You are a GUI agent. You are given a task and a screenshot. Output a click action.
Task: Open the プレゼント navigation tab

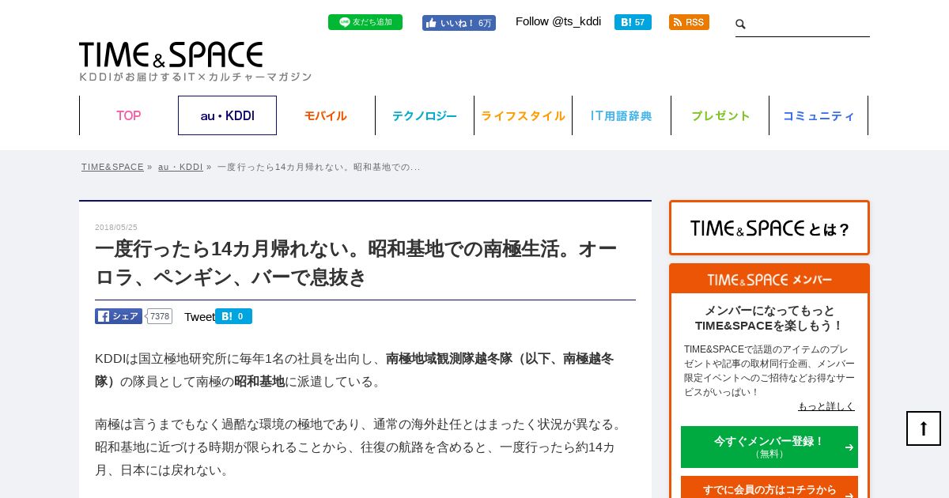pos(720,115)
